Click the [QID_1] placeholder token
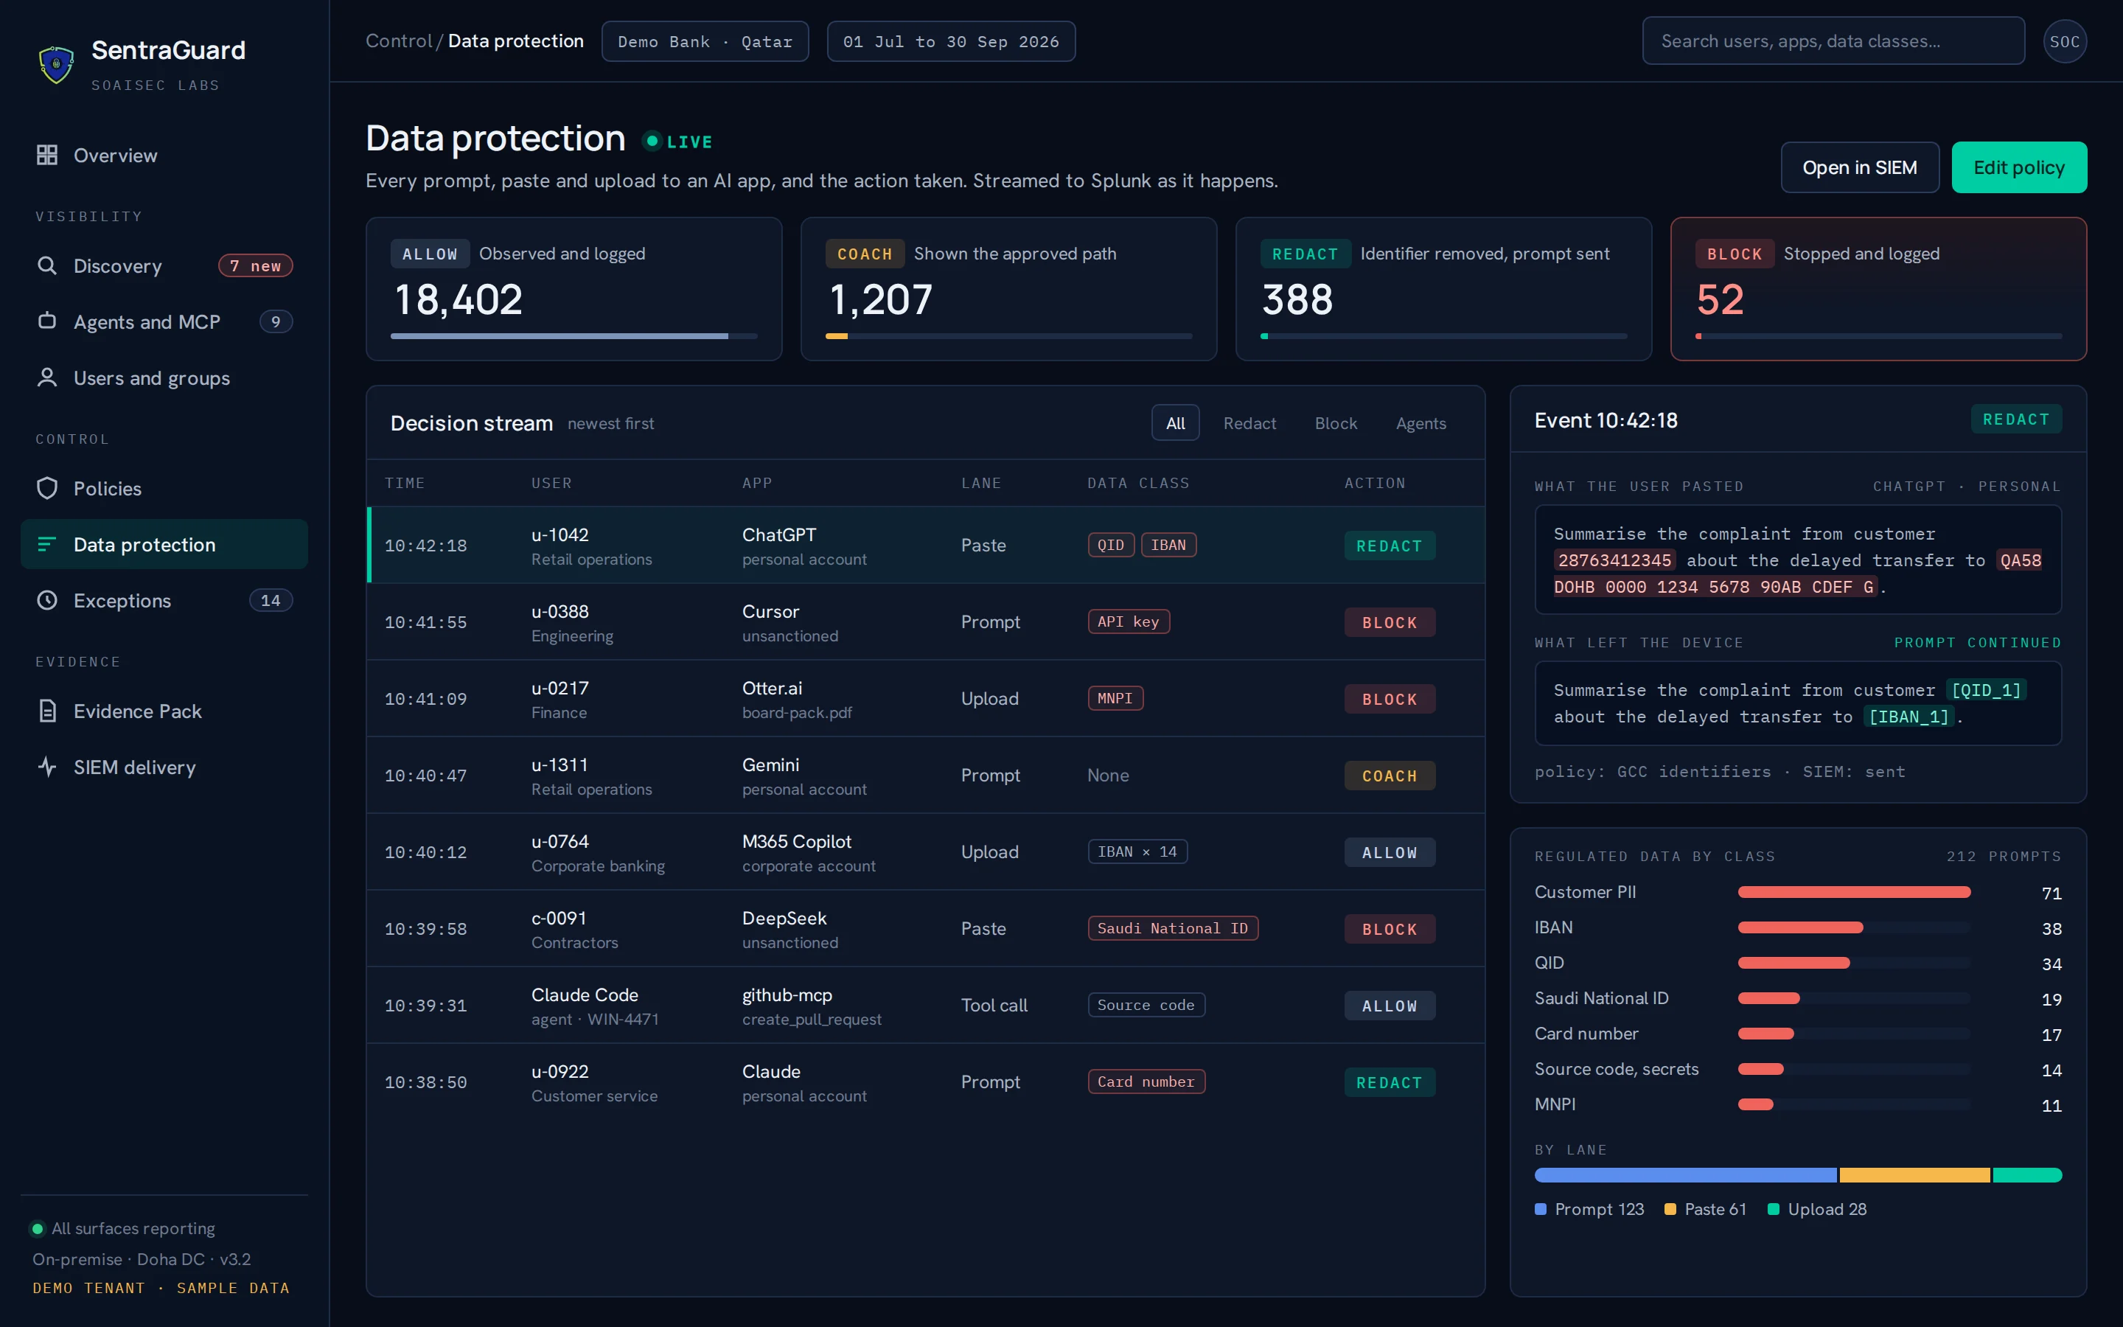The height and width of the screenshot is (1327, 2123). (x=1986, y=690)
